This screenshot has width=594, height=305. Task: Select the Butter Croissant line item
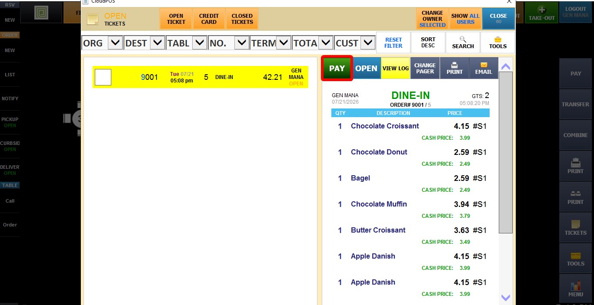click(410, 230)
